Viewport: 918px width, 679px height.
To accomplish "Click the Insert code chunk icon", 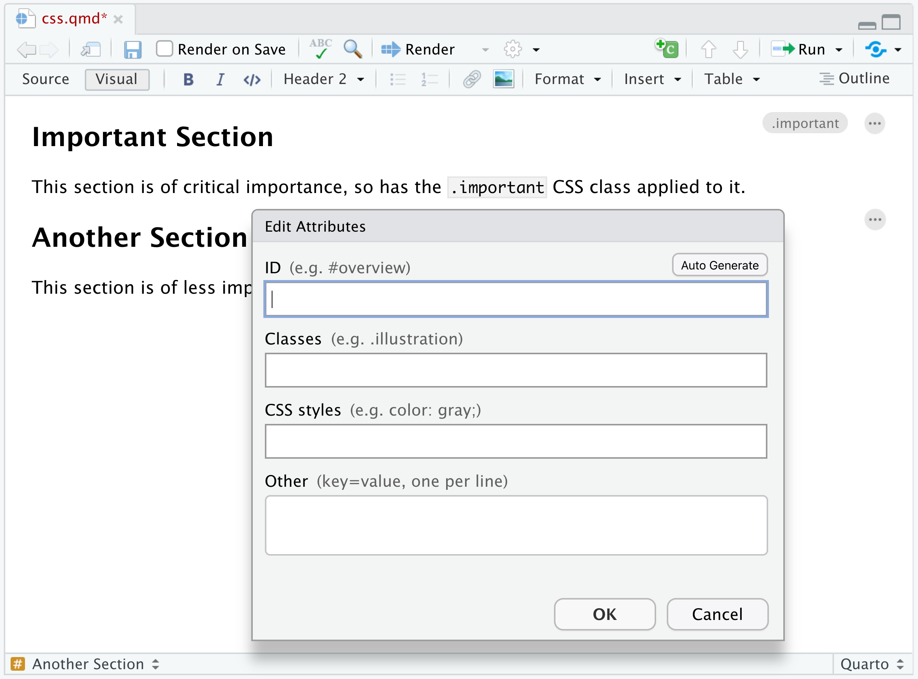I will 667,49.
